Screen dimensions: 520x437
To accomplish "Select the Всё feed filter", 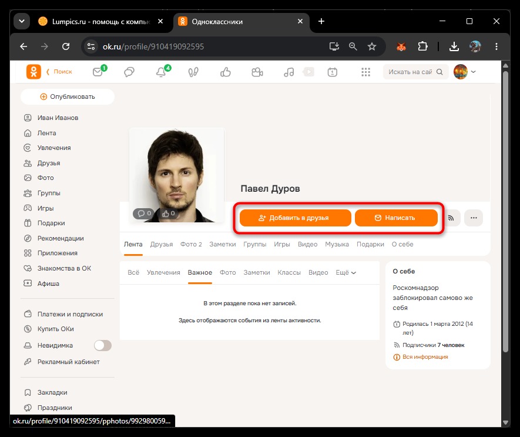I will point(133,273).
